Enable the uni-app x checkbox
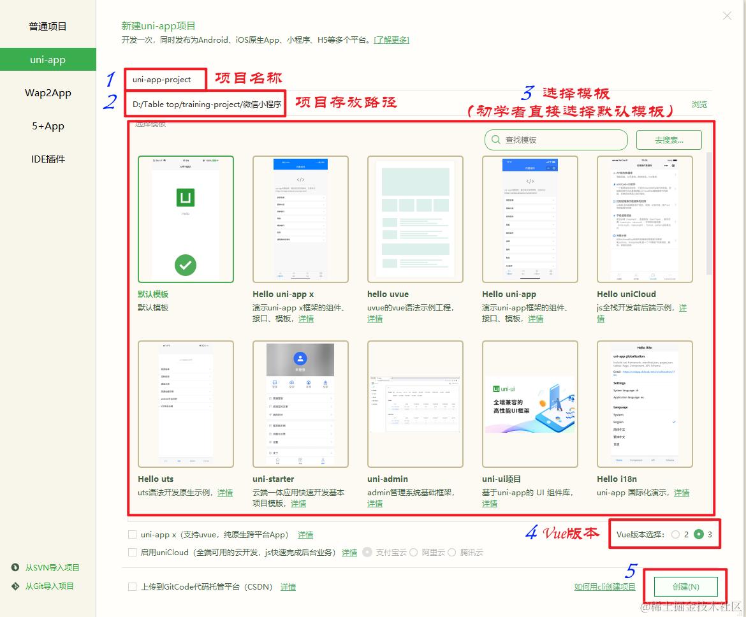746x617 pixels. tap(132, 534)
